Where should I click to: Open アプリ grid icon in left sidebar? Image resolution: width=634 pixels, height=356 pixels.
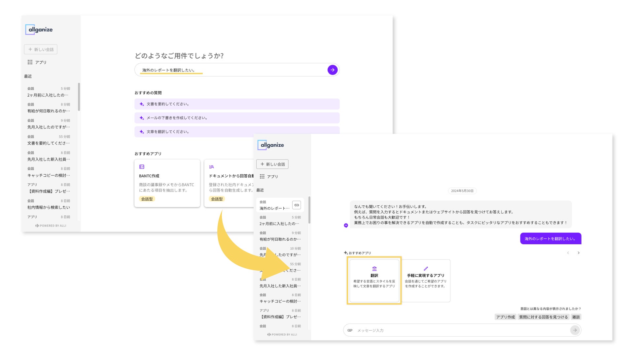(30, 62)
